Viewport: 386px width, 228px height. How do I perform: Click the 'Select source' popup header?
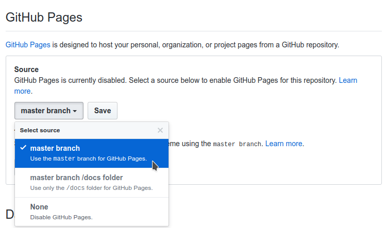click(40, 130)
